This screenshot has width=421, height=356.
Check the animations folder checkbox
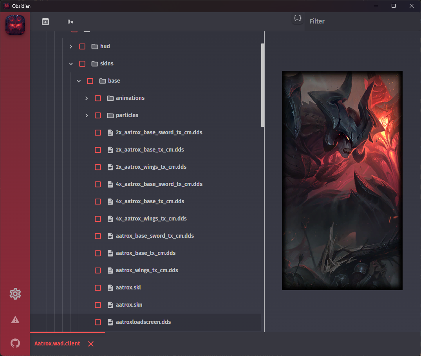pos(98,98)
